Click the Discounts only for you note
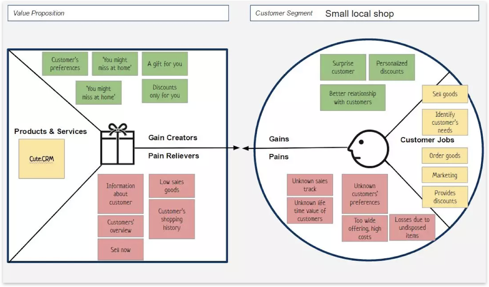Screen dimensions: 489x287 [165, 91]
